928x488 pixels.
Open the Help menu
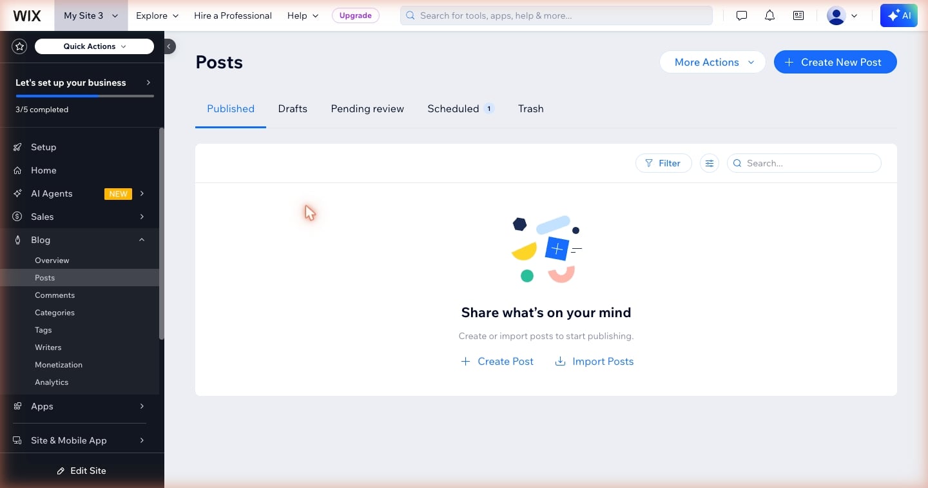point(303,15)
